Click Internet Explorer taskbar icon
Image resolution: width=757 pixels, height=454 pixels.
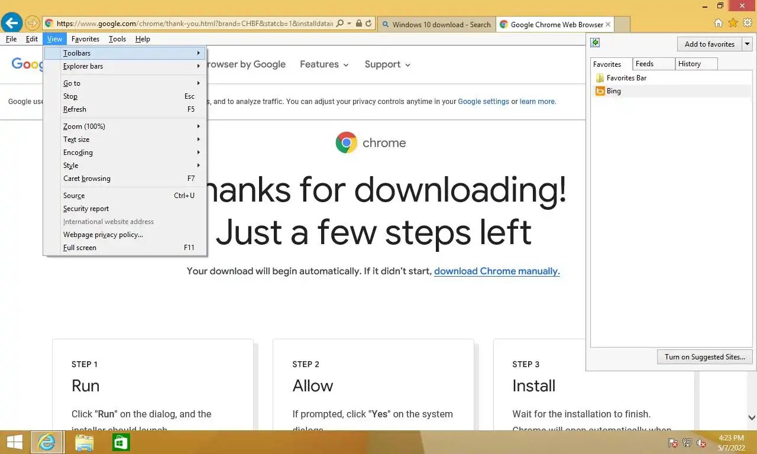coord(46,442)
